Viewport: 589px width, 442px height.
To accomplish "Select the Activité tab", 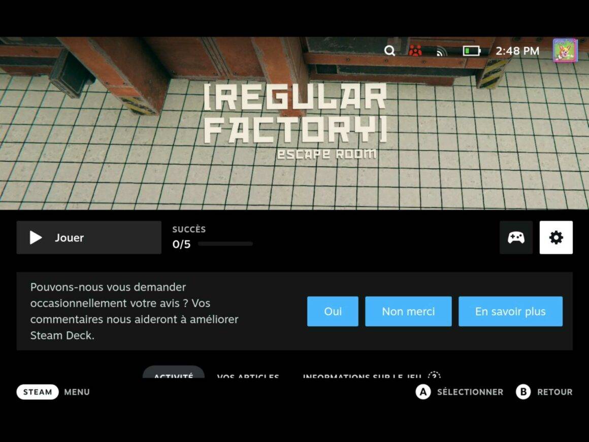I will click(174, 373).
